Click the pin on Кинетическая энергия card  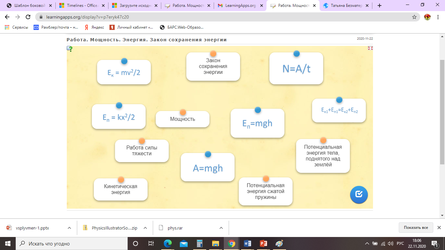(121, 179)
